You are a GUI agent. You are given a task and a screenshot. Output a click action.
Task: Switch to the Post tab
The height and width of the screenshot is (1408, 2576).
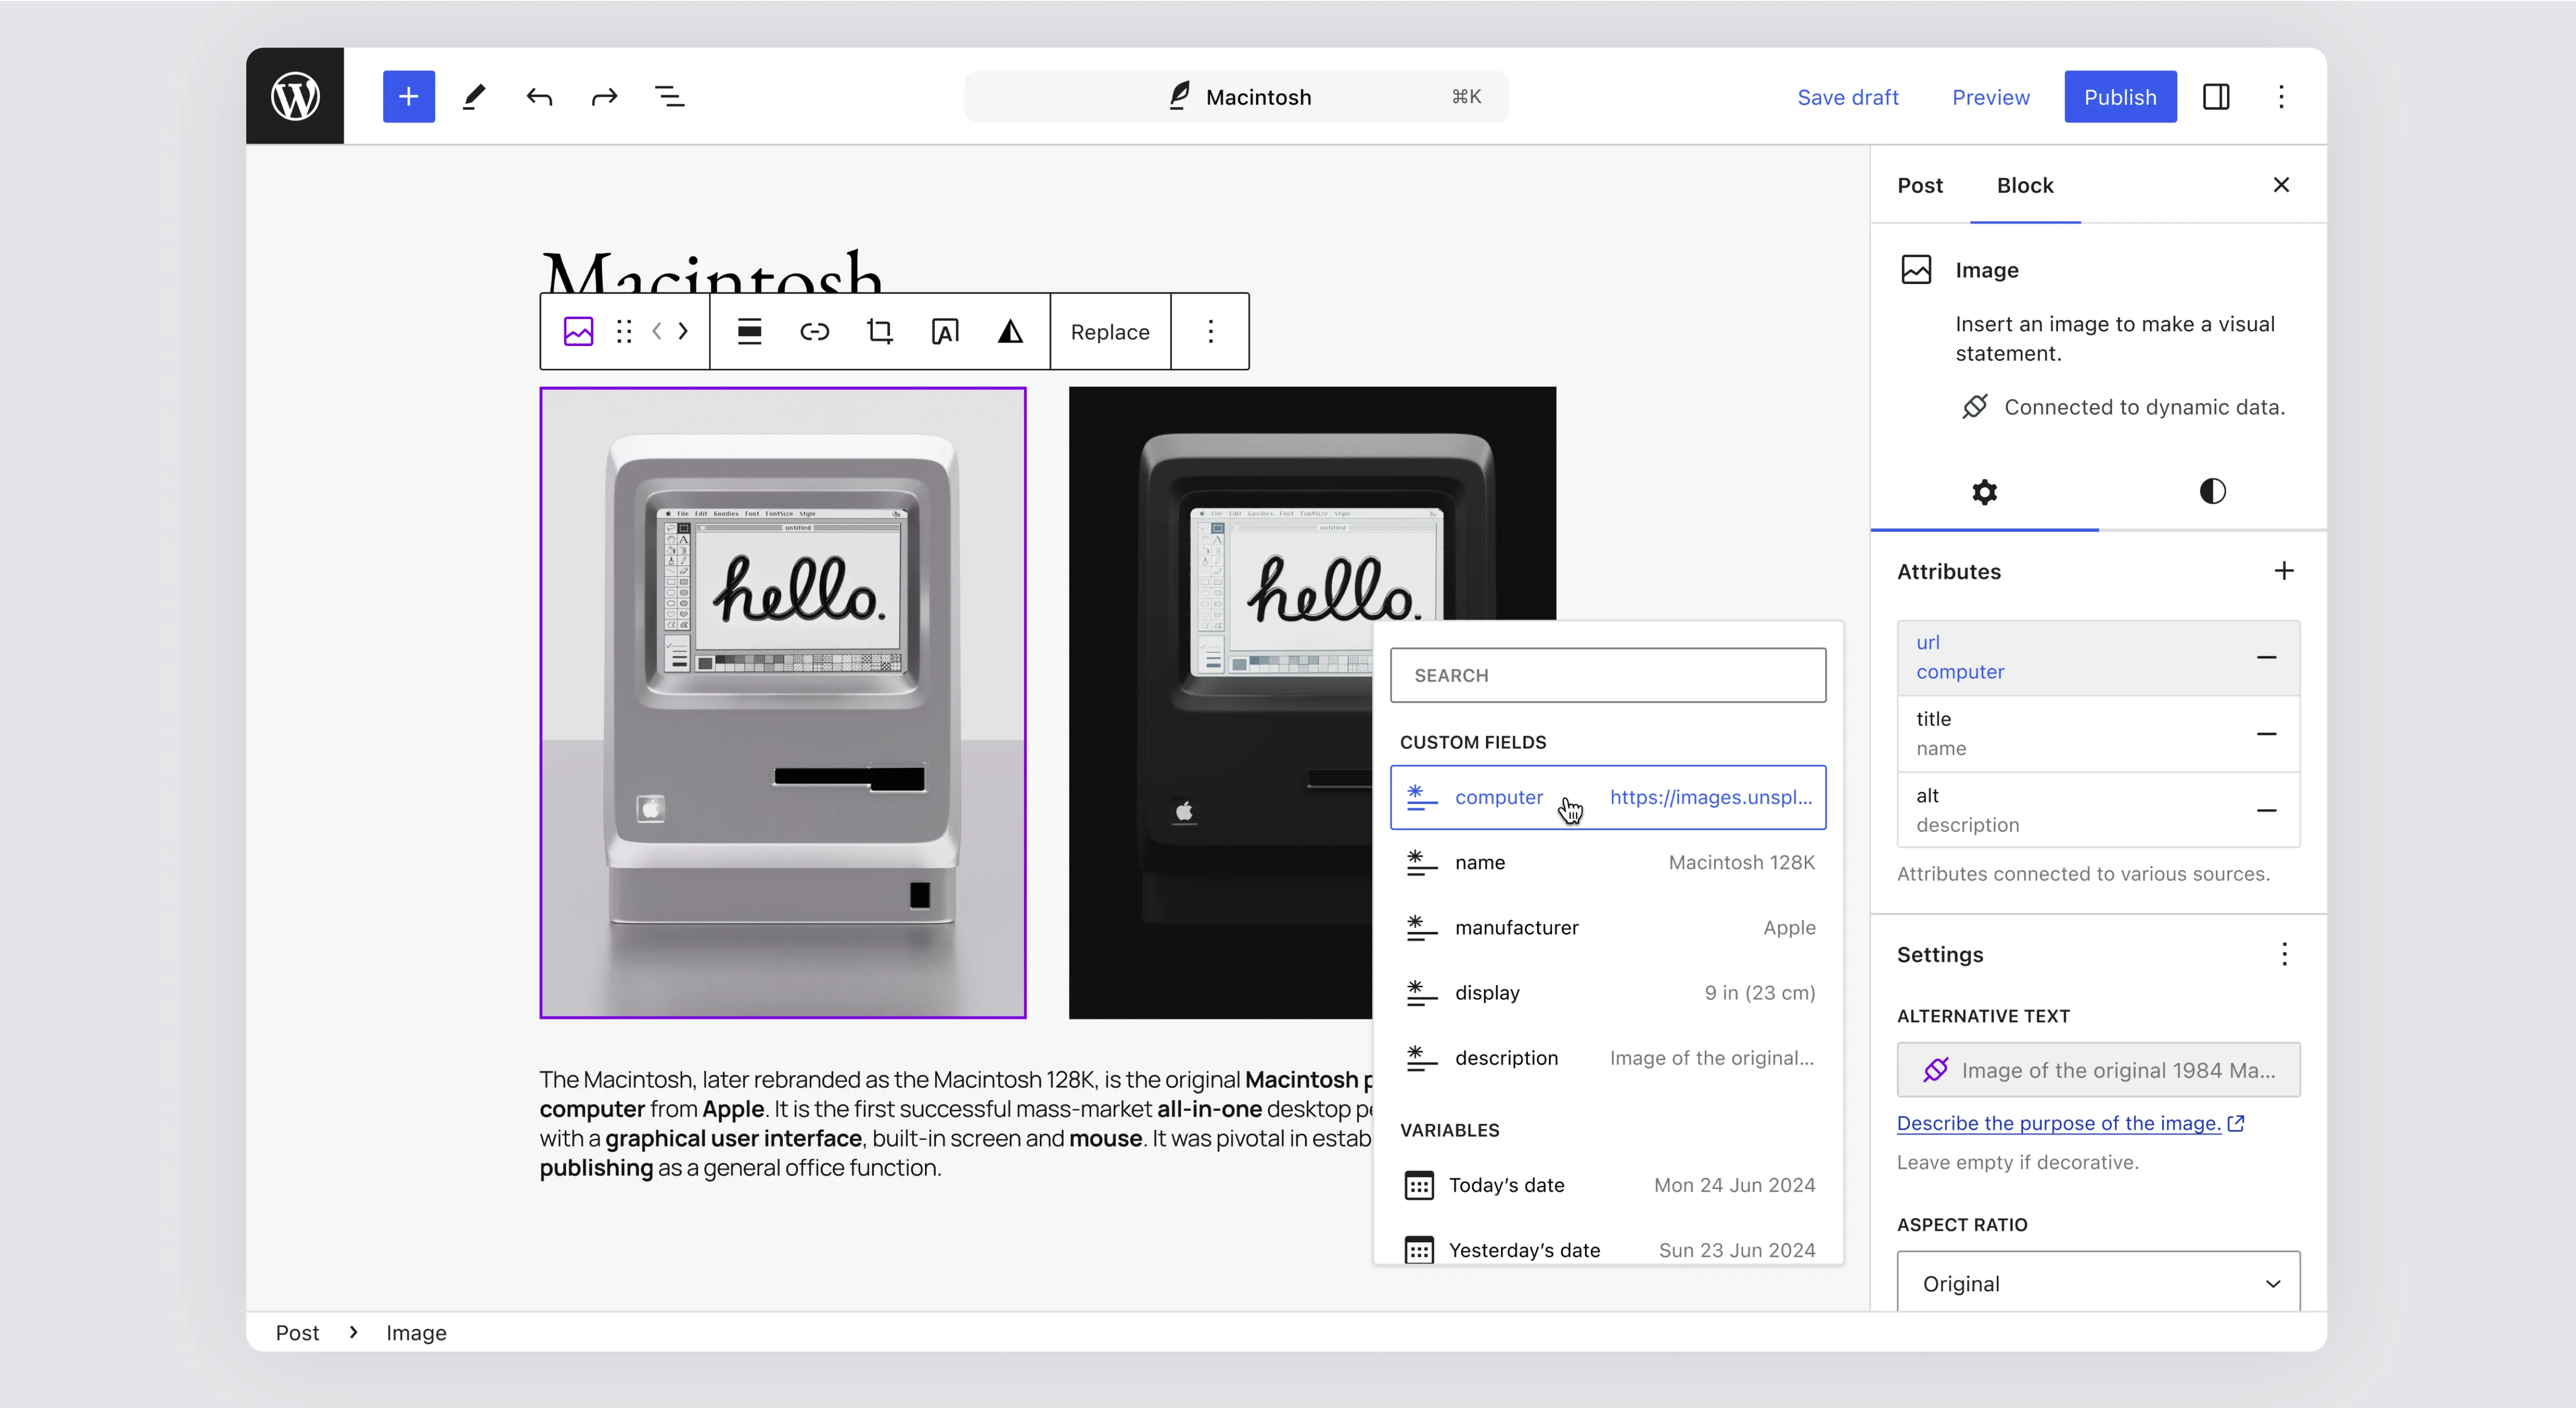pyautogui.click(x=1919, y=185)
